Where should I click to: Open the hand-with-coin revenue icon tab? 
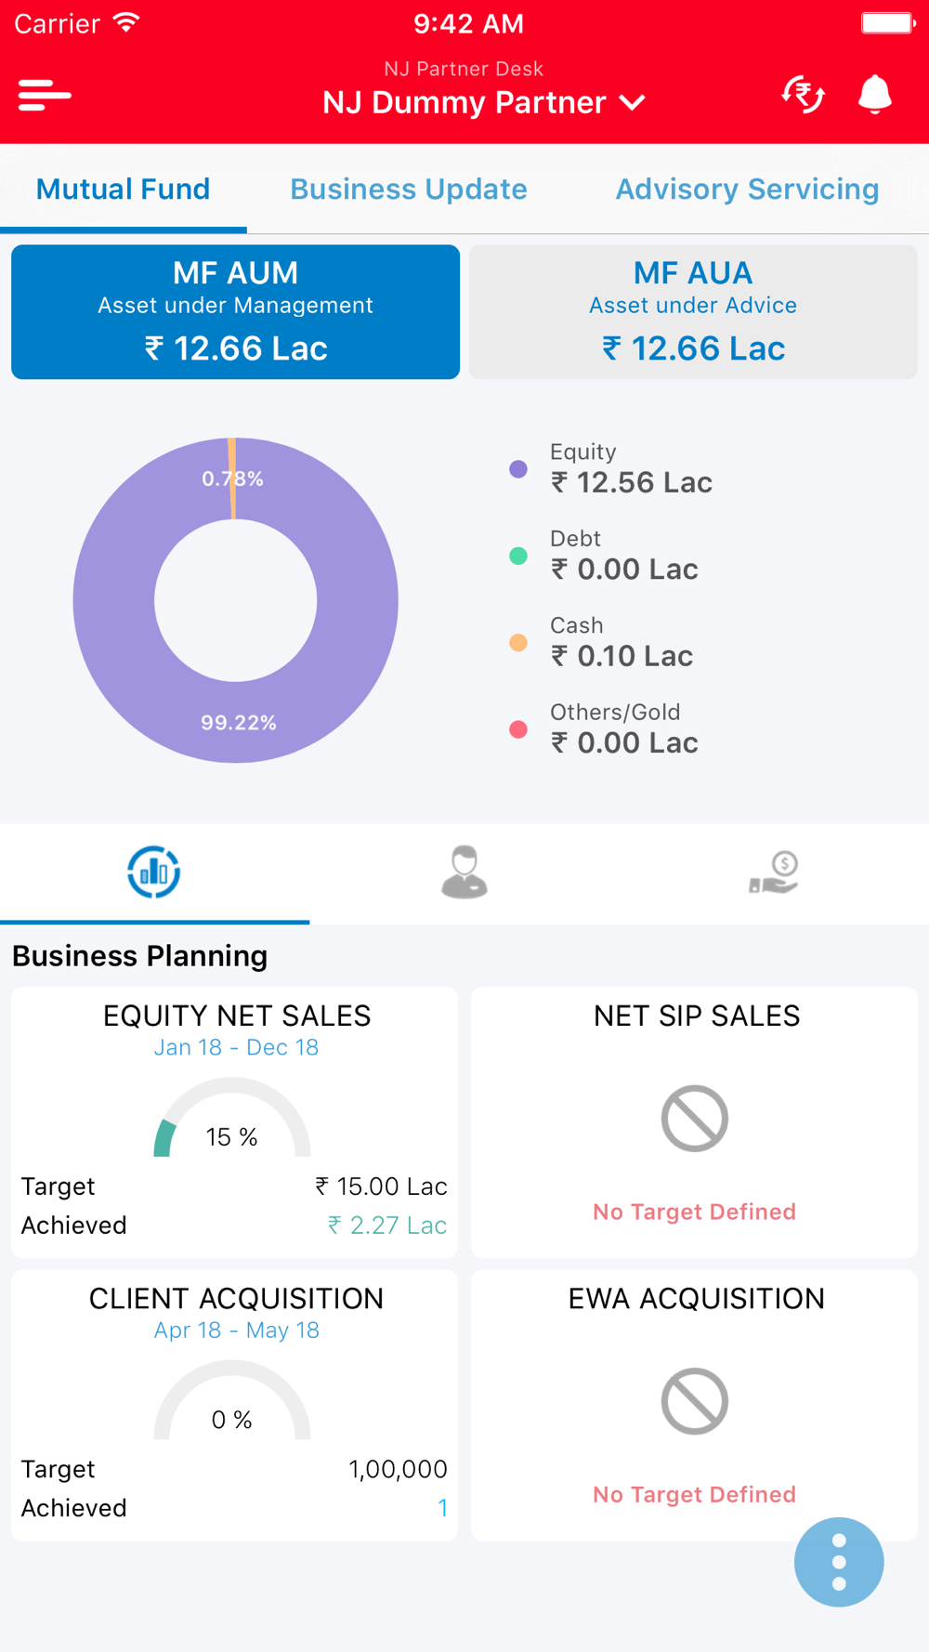pos(774,872)
